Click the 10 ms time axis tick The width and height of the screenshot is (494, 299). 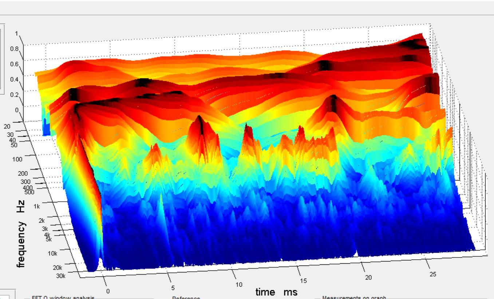(x=238, y=284)
